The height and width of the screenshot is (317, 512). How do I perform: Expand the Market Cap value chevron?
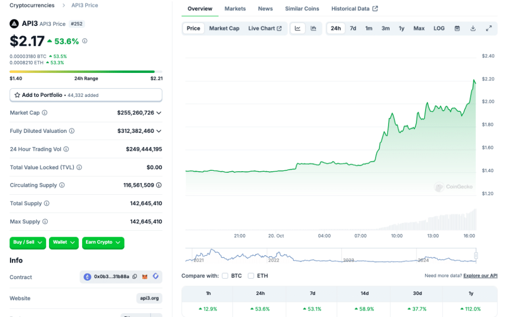158,113
